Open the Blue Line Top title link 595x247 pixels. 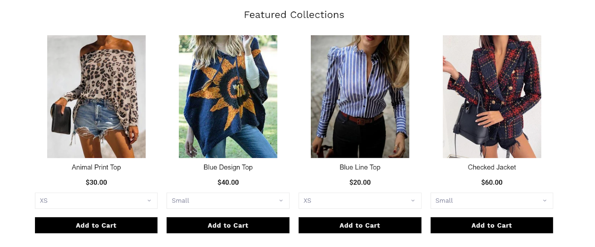point(360,167)
